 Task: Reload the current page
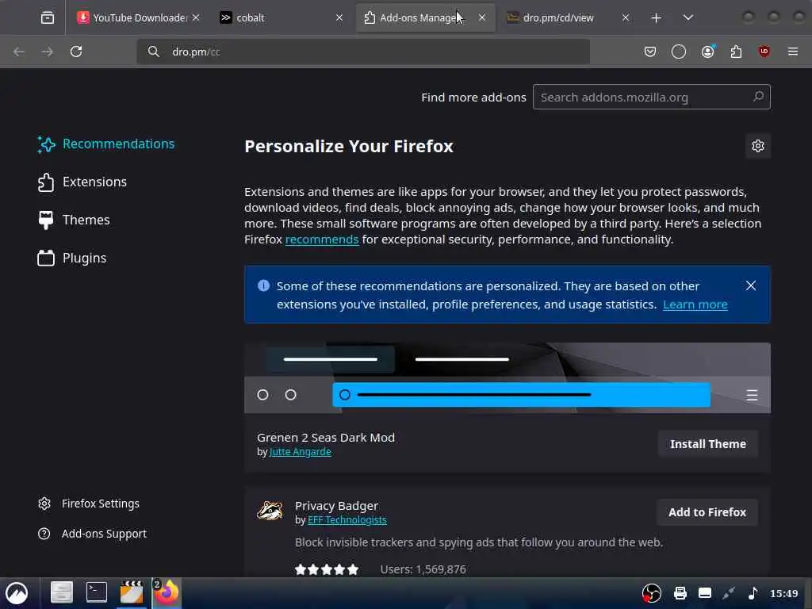76,52
